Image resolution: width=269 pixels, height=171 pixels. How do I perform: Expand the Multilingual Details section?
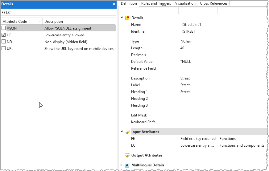point(122,165)
